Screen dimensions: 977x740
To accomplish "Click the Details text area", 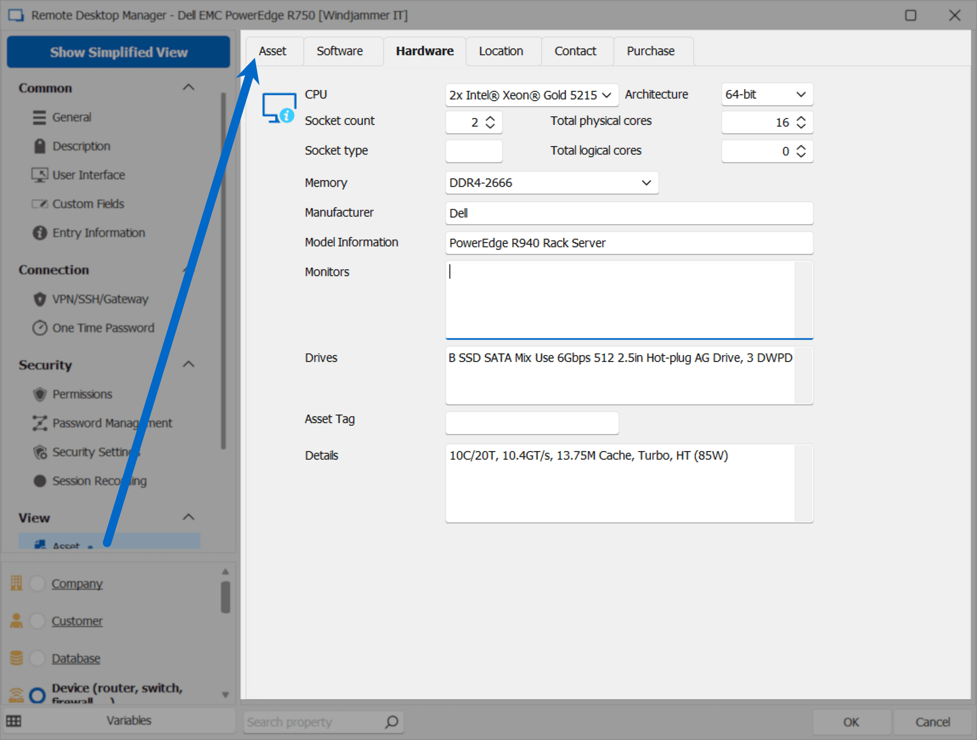I will tap(629, 483).
